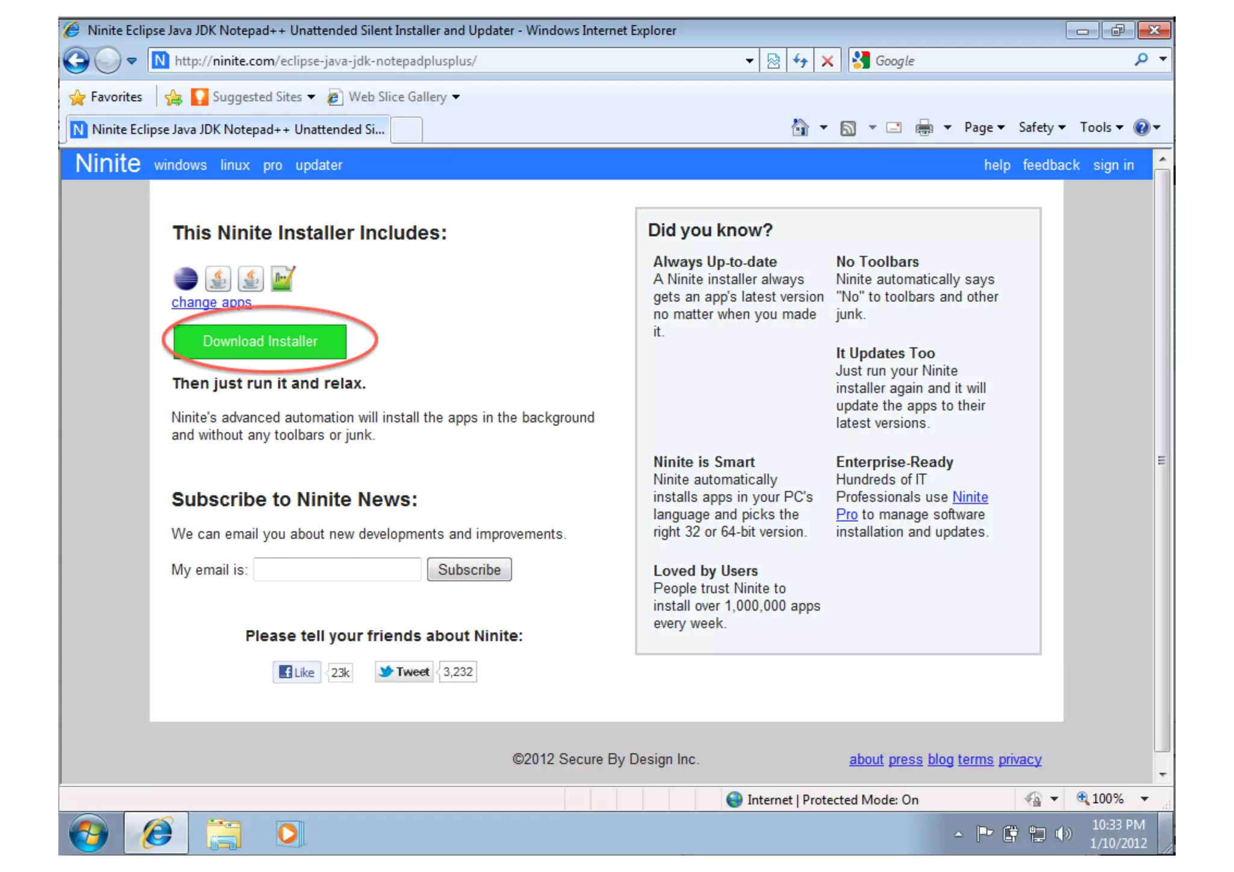The image size is (1234, 872).
Task: Click the Ninite logo in header
Action: [108, 164]
